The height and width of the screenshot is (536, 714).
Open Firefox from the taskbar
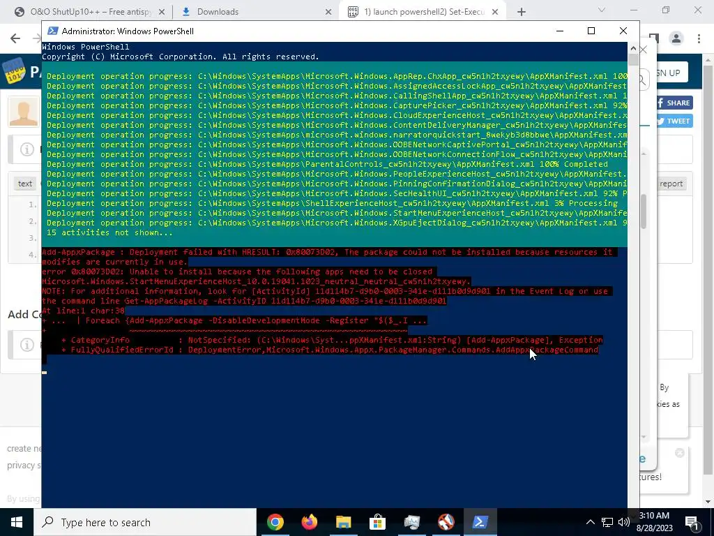[x=309, y=522]
